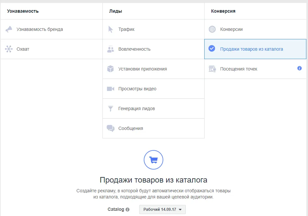Image resolution: width=308 pixels, height=216 pixels.
Task: Click the info icon next to Посещения точек
Action: pyautogui.click(x=299, y=69)
